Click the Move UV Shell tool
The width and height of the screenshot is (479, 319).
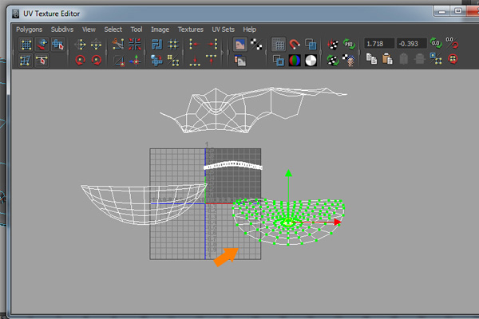(x=57, y=45)
